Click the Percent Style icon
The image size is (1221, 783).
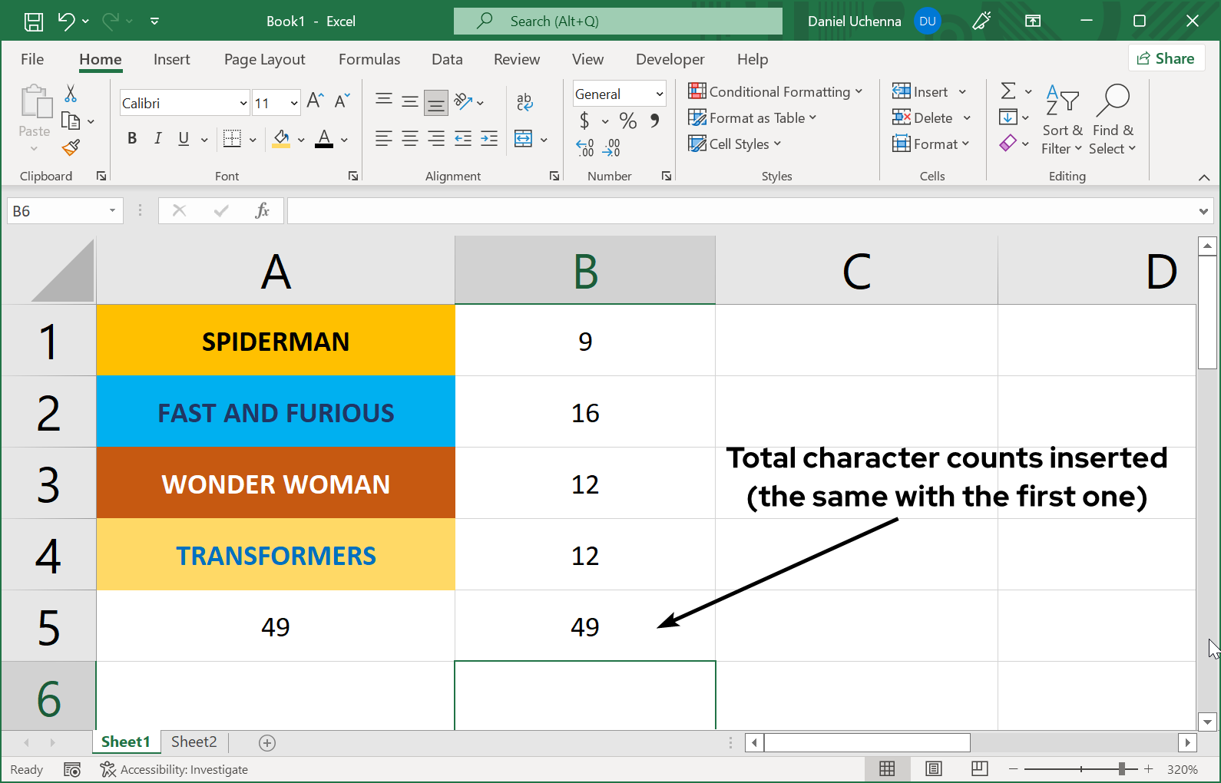tap(628, 121)
